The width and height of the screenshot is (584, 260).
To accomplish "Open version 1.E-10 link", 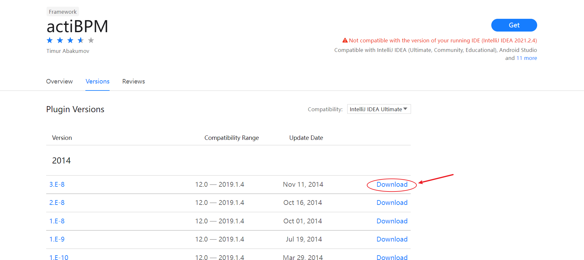I will point(59,257).
